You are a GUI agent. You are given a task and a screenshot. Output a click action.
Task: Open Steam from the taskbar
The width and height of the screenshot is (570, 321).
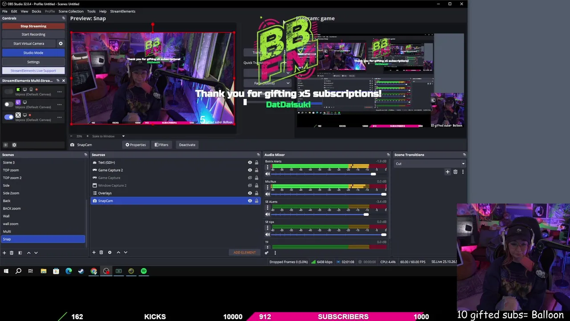point(81,271)
